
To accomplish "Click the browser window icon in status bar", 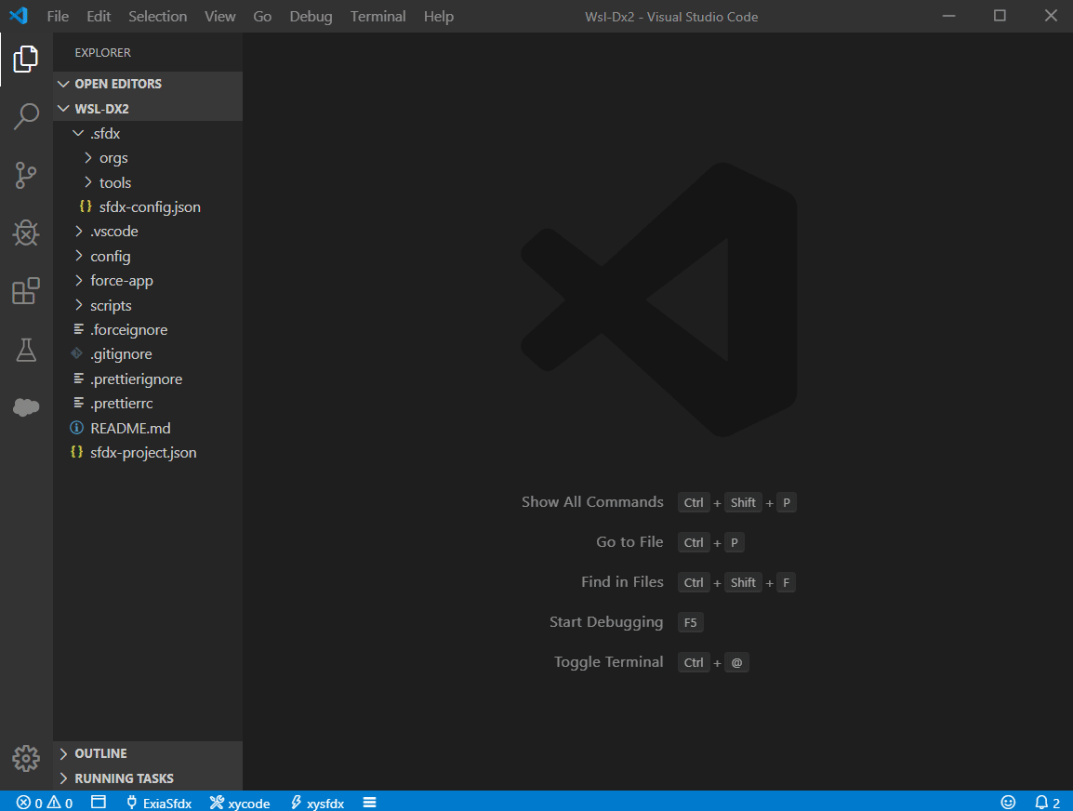I will (x=99, y=802).
